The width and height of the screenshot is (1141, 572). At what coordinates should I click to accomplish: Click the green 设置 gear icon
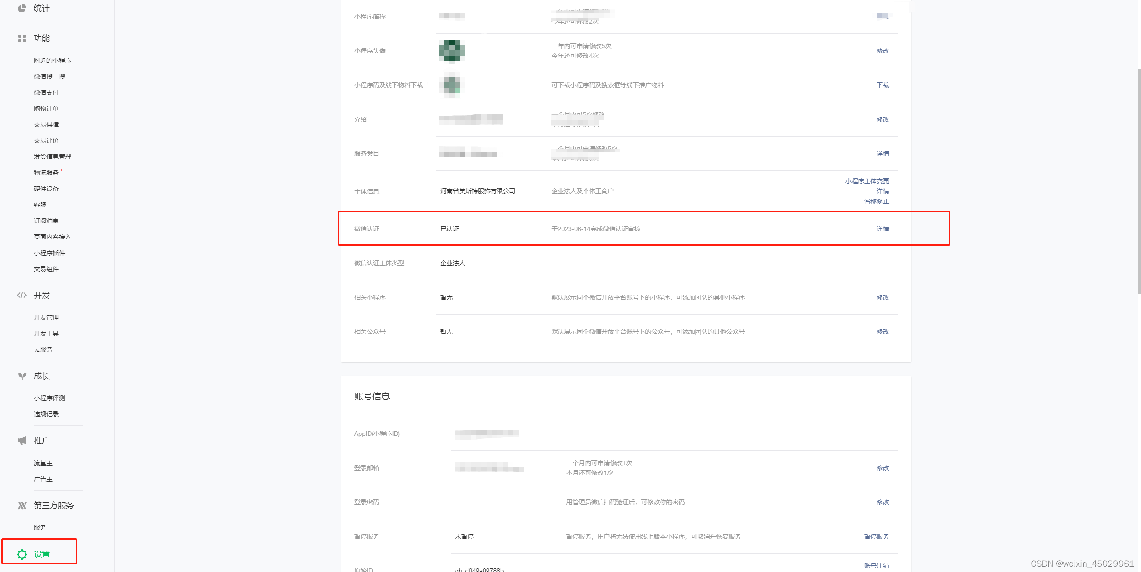click(22, 554)
